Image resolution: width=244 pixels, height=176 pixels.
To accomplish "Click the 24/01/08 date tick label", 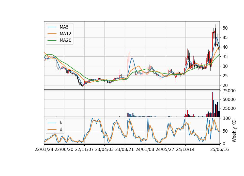I will (x=145, y=149).
